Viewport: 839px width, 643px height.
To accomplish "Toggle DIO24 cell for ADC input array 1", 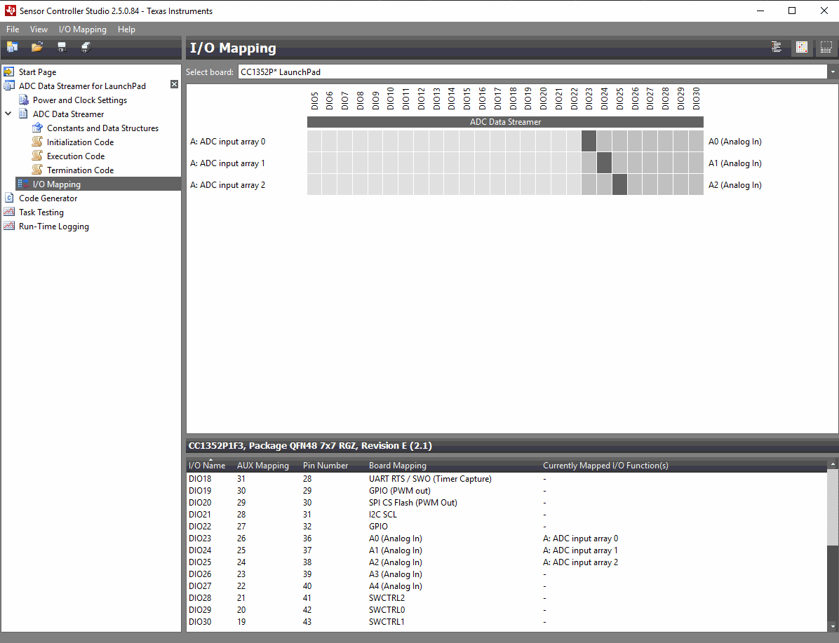I will coord(604,163).
